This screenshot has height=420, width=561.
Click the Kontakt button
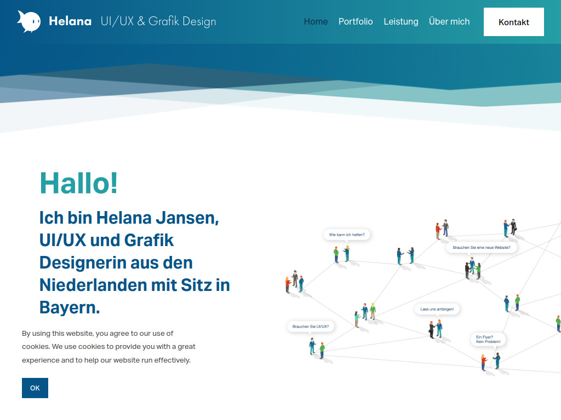[x=513, y=22]
